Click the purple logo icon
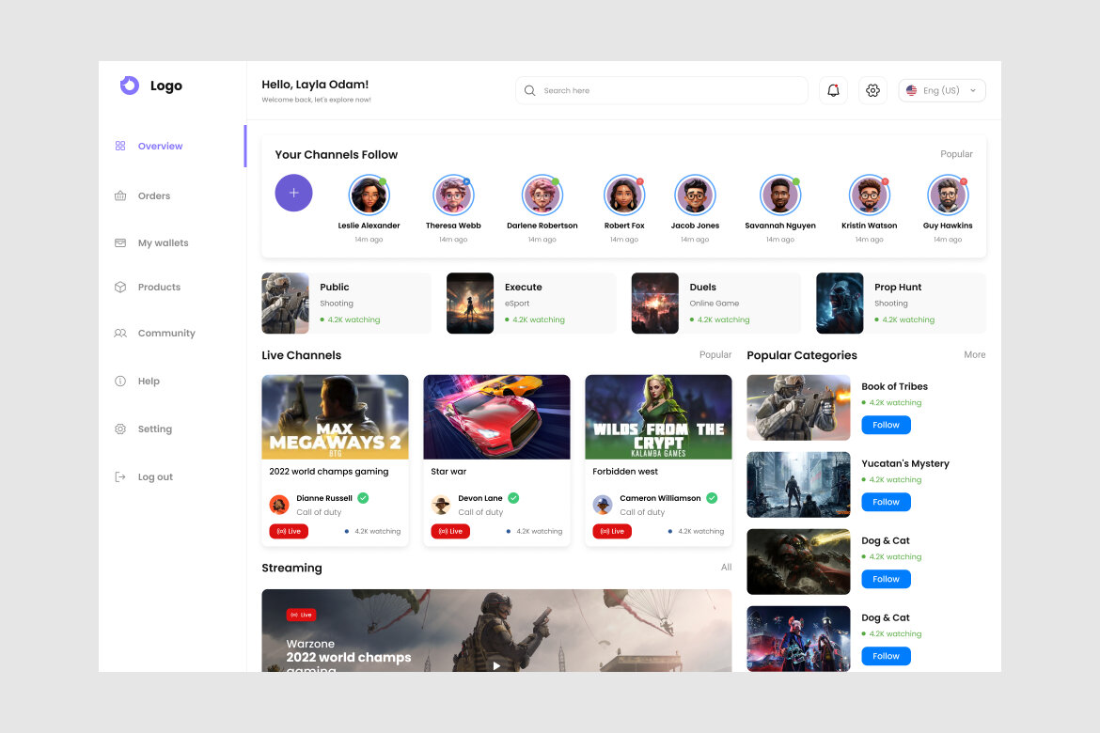Viewport: 1100px width, 733px height. click(x=129, y=86)
